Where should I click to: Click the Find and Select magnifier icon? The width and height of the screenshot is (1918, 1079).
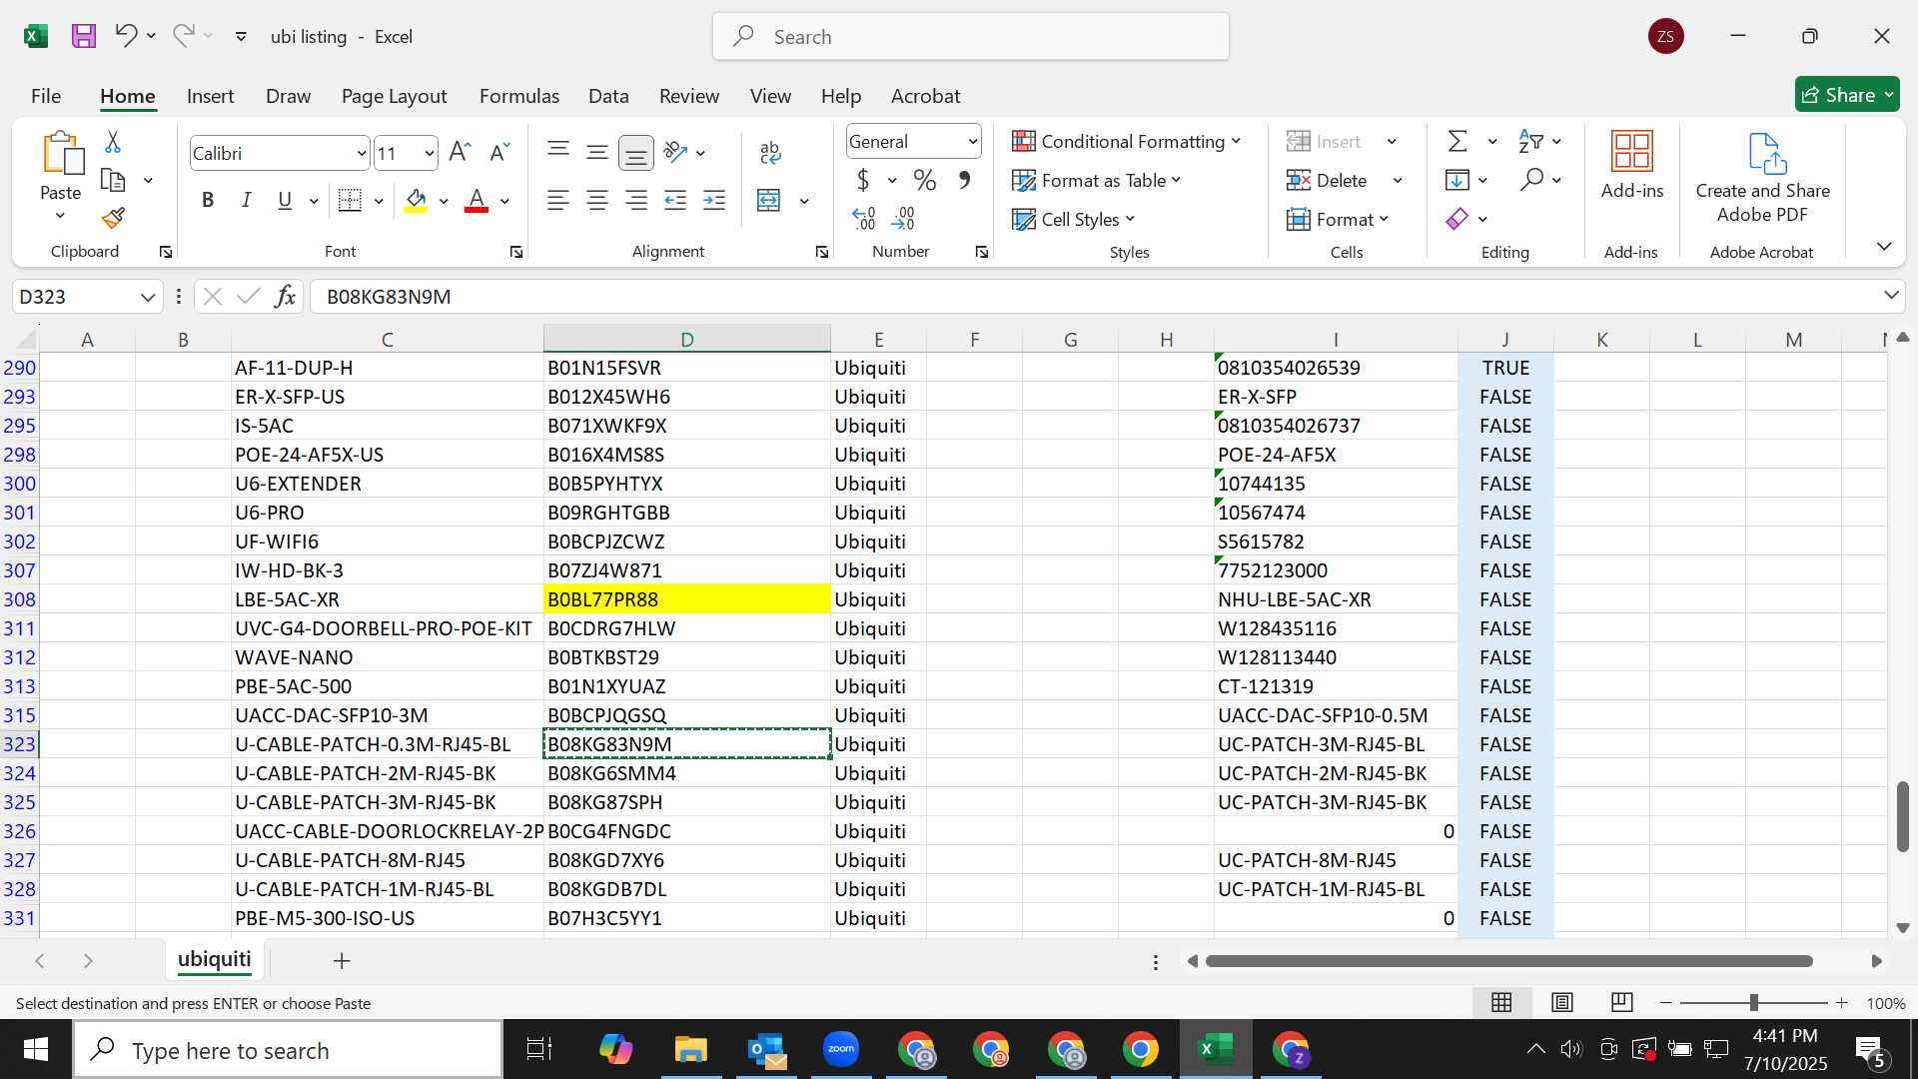click(x=1530, y=180)
